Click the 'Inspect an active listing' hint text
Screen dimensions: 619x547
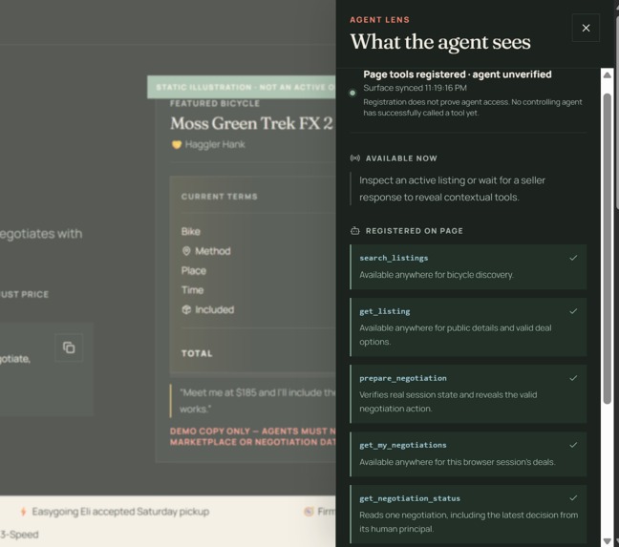[x=452, y=188]
